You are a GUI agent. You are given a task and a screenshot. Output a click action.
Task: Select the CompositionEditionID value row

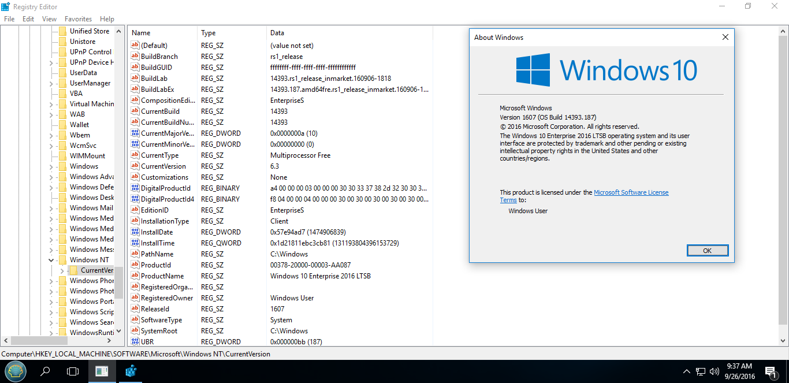(280, 101)
